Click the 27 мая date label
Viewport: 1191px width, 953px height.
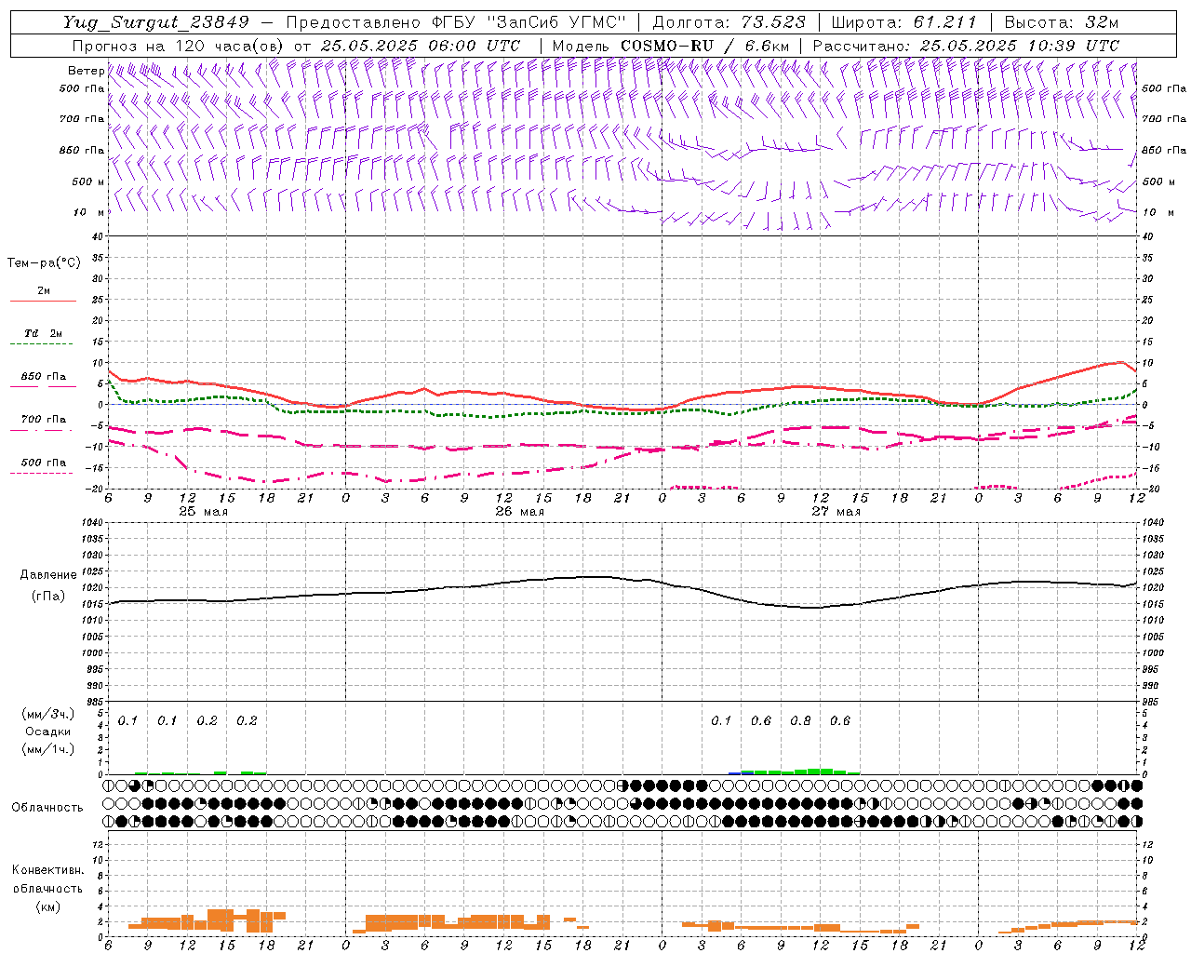click(x=836, y=512)
